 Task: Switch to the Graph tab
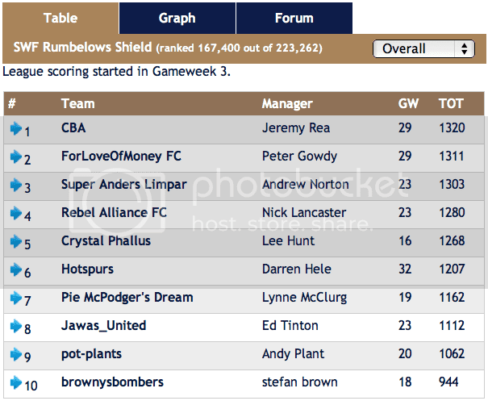pyautogui.click(x=177, y=18)
